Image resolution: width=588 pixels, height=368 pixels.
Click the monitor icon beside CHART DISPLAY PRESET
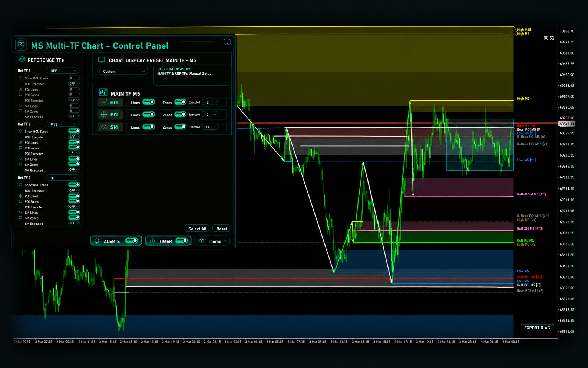101,60
